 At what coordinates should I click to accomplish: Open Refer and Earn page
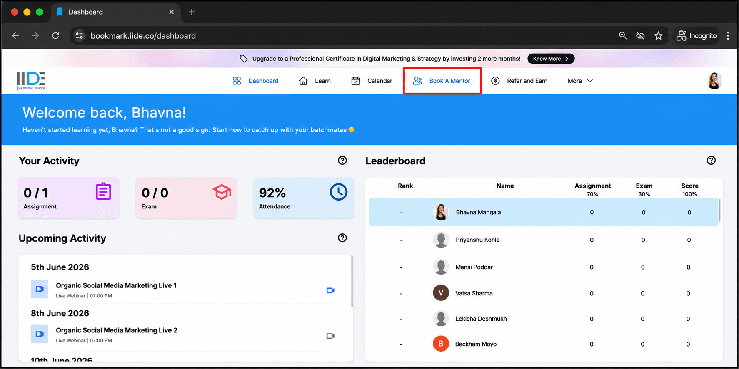pos(519,81)
